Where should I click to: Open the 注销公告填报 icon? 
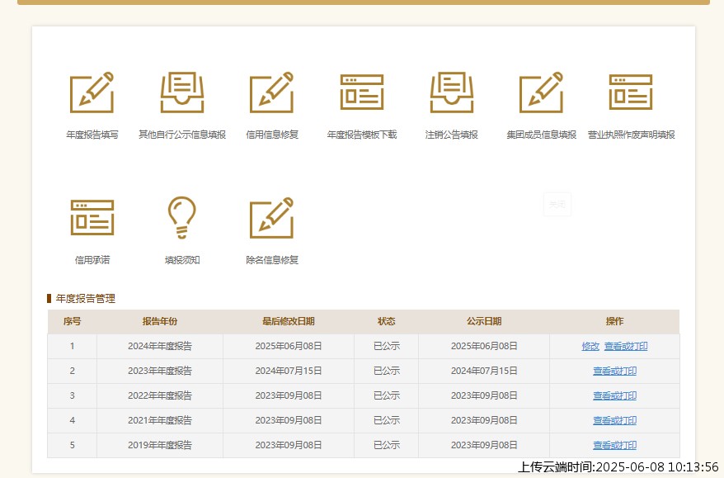coord(452,92)
